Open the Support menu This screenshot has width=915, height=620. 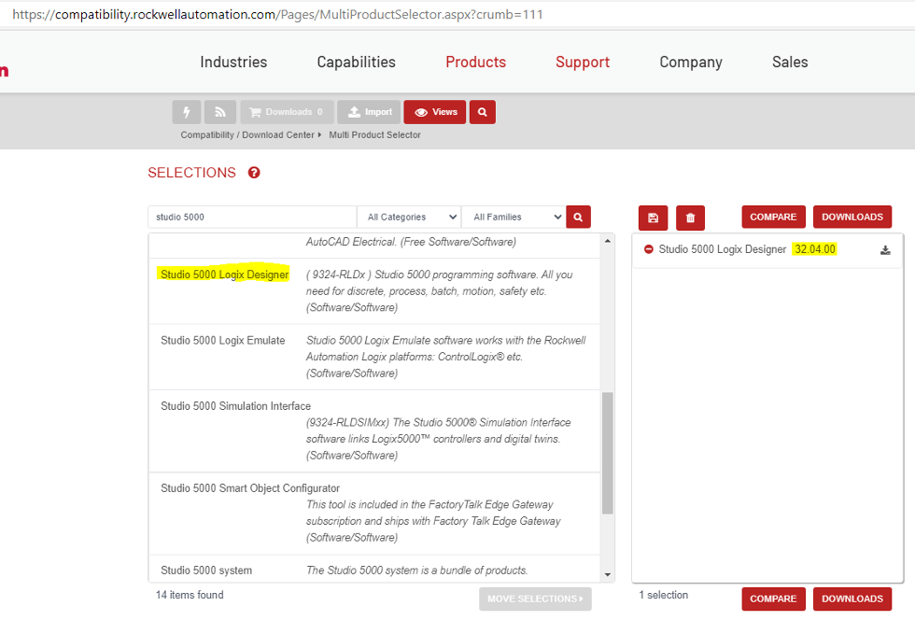click(x=583, y=62)
